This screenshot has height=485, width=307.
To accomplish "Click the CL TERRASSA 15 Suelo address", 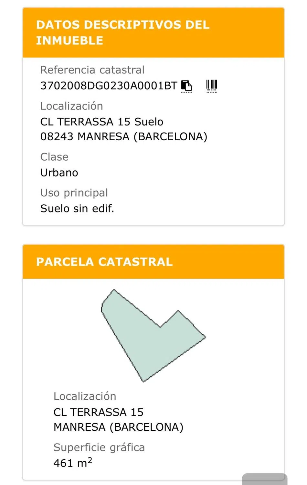I will 102,122.
